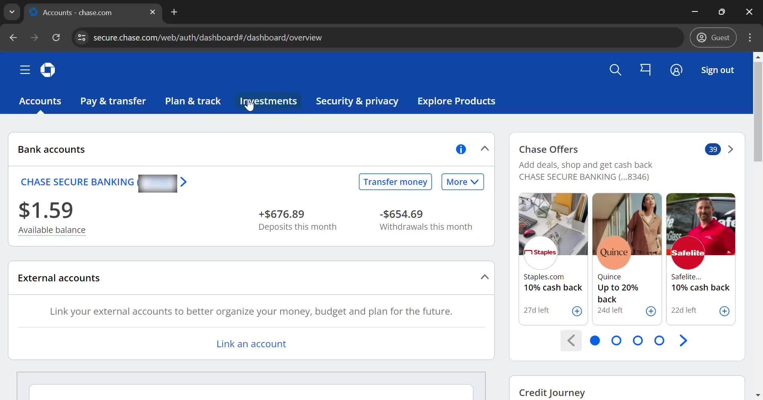Open the profile and settings icon
Screen dimensions: 763x400
click(676, 70)
